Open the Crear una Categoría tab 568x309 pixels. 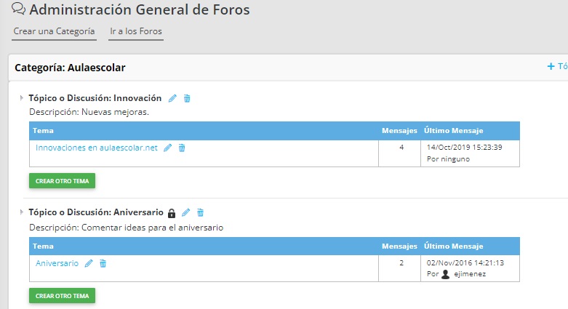point(55,32)
